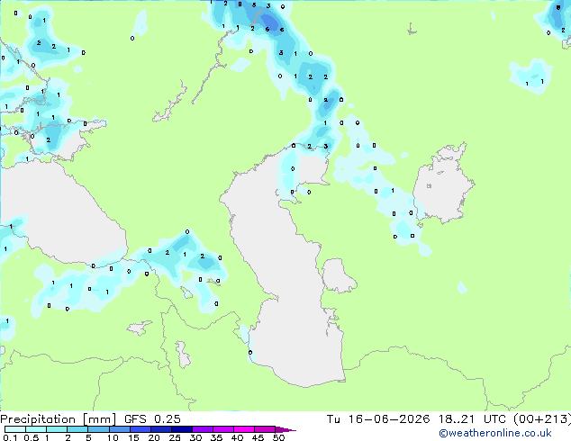Click the 'Precipitation [mm]' title text
Viewport: 571px width, 441px height.
(x=58, y=419)
